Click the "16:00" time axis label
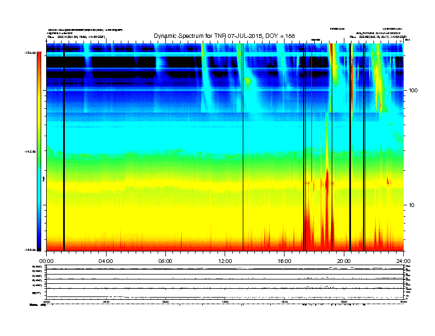The height and width of the screenshot is (336, 435). [285, 261]
